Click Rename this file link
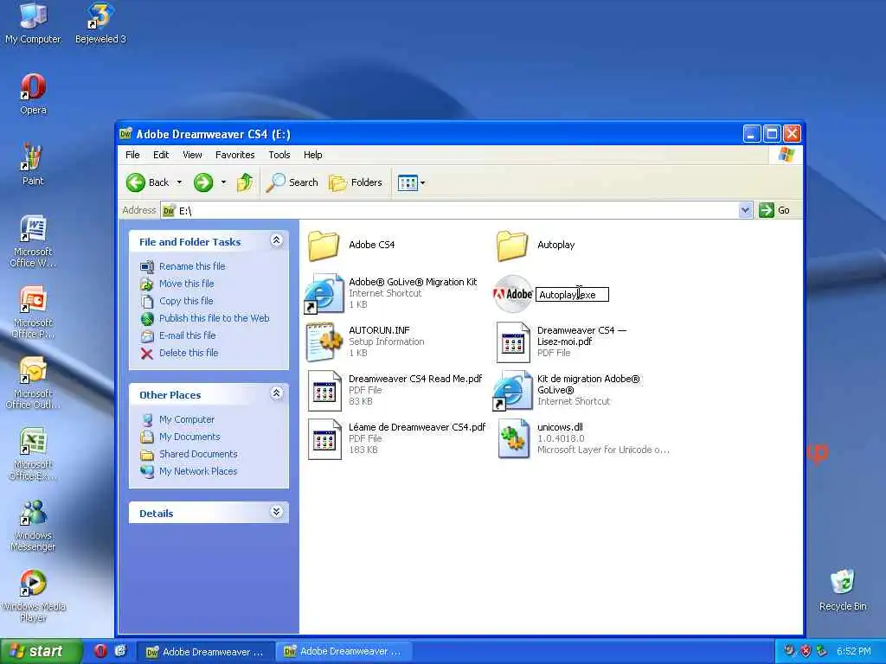The image size is (886, 664). point(192,266)
